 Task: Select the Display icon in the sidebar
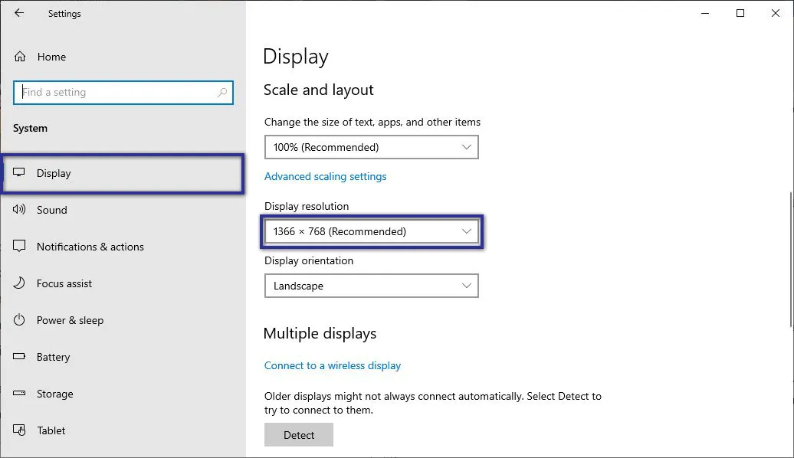click(x=18, y=173)
